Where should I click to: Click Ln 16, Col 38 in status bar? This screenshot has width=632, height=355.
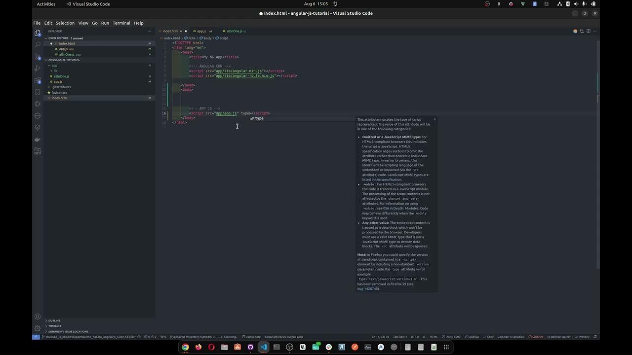(x=381, y=337)
